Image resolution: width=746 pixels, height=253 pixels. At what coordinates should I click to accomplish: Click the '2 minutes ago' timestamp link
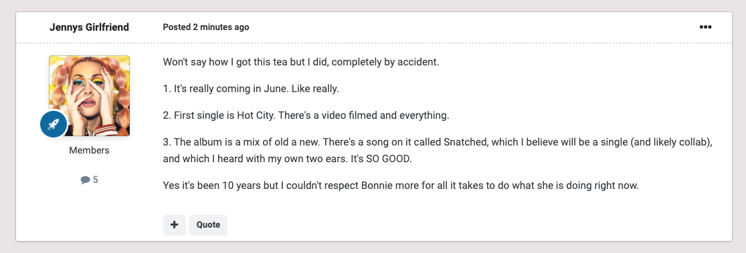coord(221,27)
